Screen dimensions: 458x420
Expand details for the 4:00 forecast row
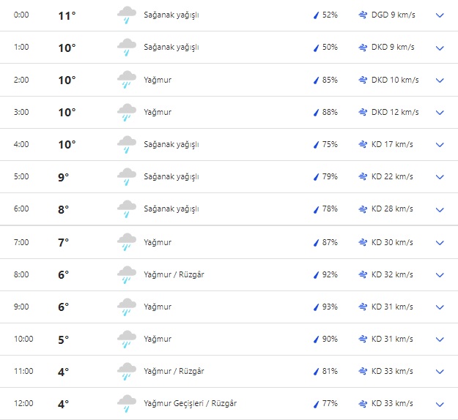440,145
